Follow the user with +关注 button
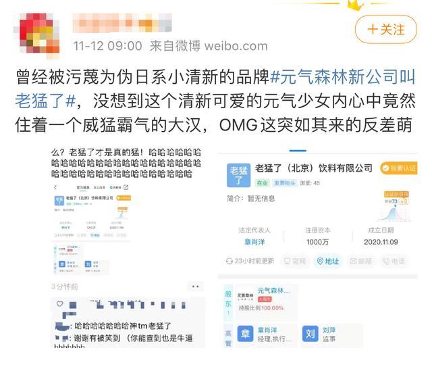 coord(385,29)
